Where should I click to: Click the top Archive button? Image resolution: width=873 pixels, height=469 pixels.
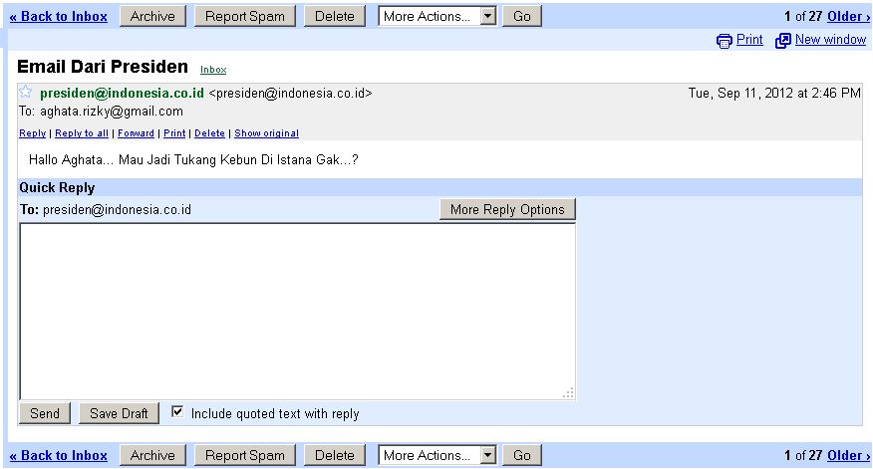(x=152, y=16)
